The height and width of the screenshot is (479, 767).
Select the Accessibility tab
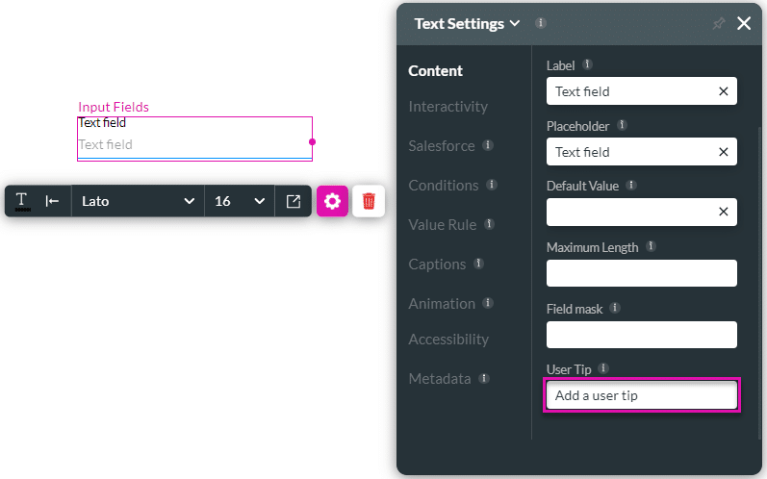[447, 339]
